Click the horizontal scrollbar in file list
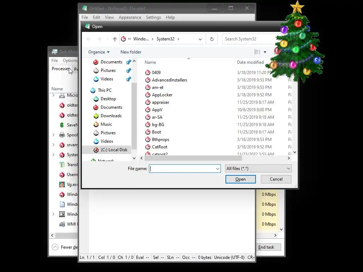The image size is (363, 272). (193, 158)
